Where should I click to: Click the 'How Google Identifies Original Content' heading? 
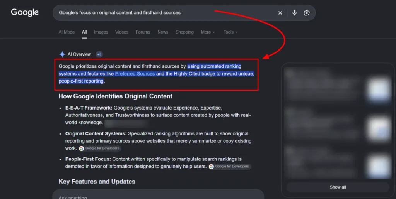coord(115,96)
